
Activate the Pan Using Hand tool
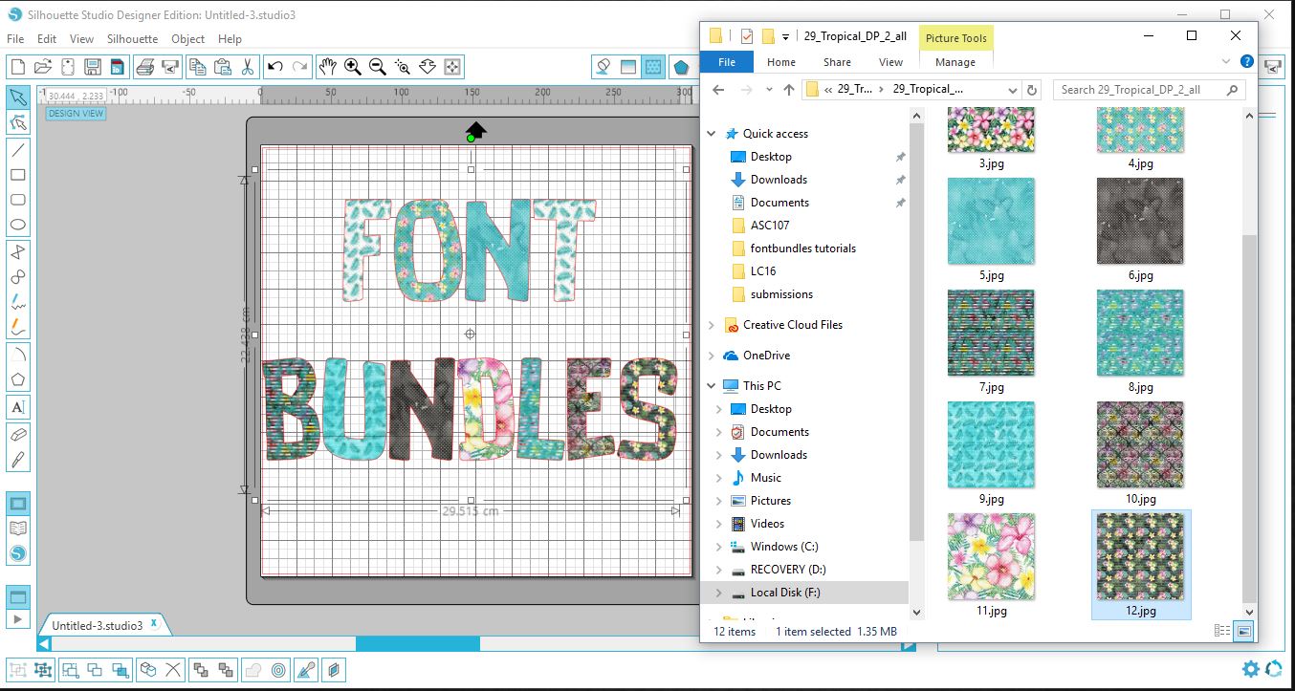point(328,67)
